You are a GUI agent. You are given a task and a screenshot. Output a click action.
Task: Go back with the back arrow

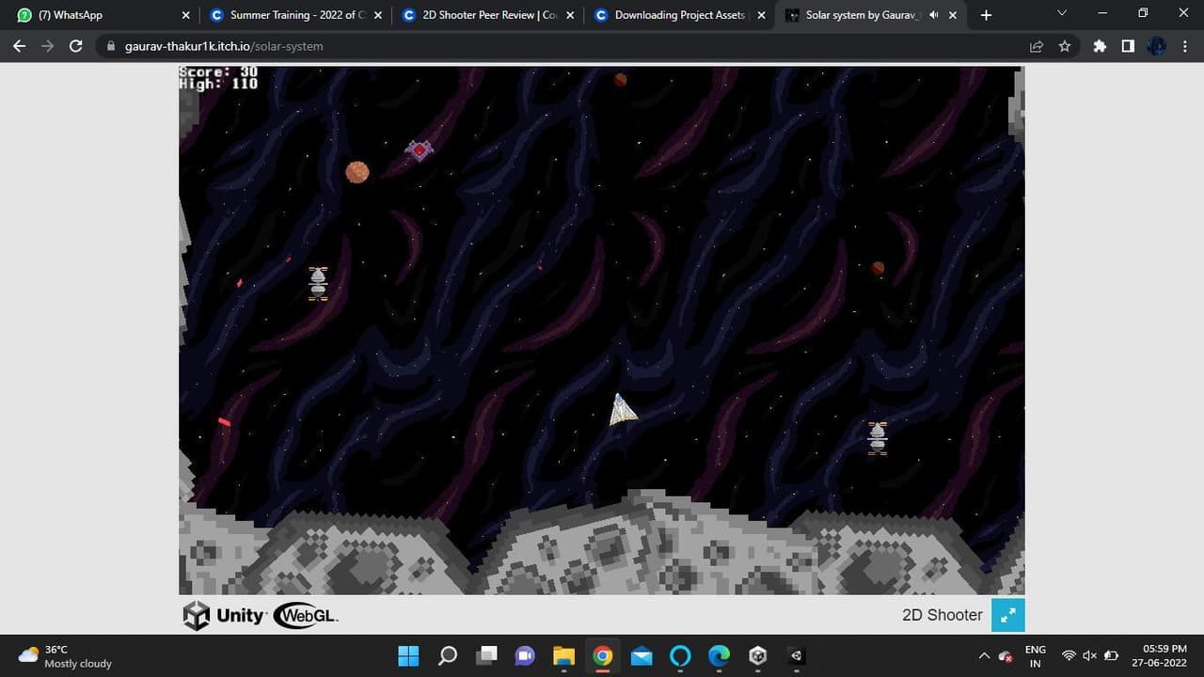(x=19, y=45)
